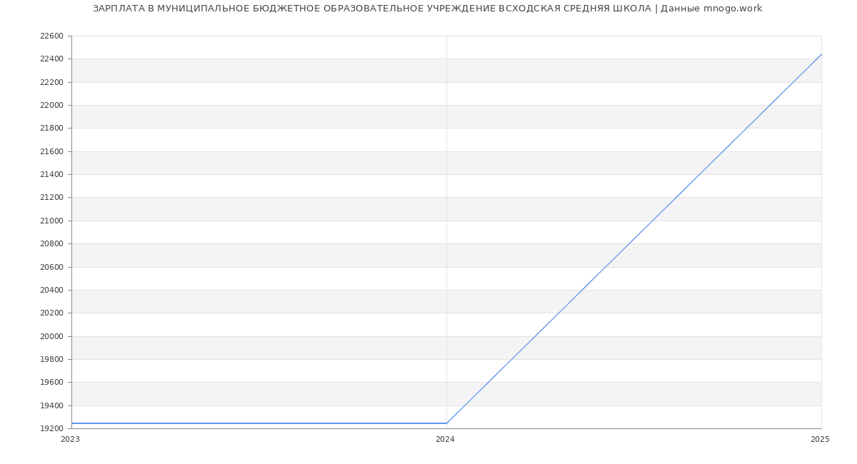Click the 22400 y-axis label

point(51,59)
